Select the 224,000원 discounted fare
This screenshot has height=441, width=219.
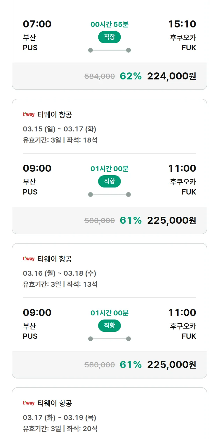click(171, 76)
